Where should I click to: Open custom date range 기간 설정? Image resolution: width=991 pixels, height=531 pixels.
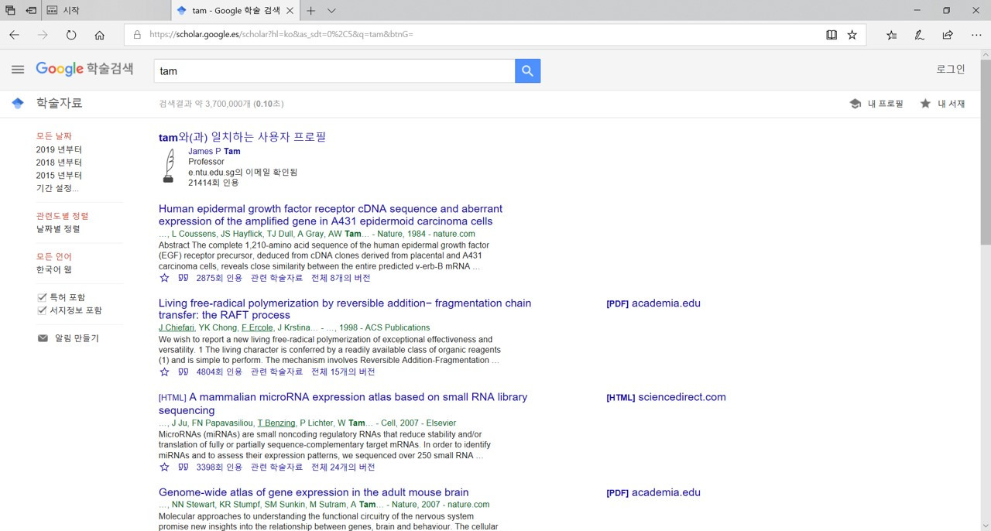57,188
